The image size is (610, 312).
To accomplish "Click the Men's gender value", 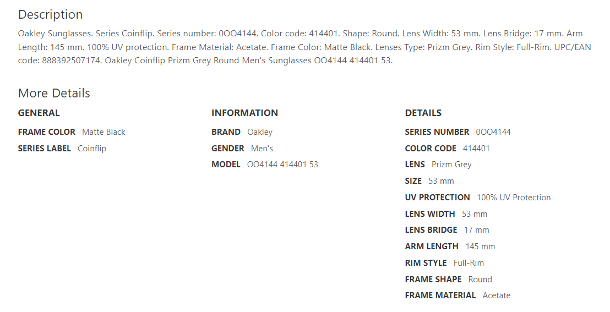I will [262, 149].
